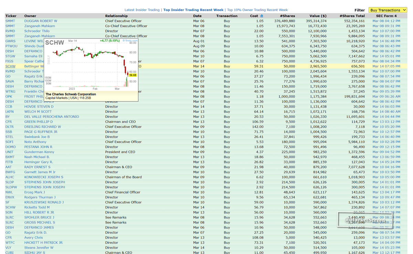
Task: Open the FITB ticker link
Action: [9, 162]
